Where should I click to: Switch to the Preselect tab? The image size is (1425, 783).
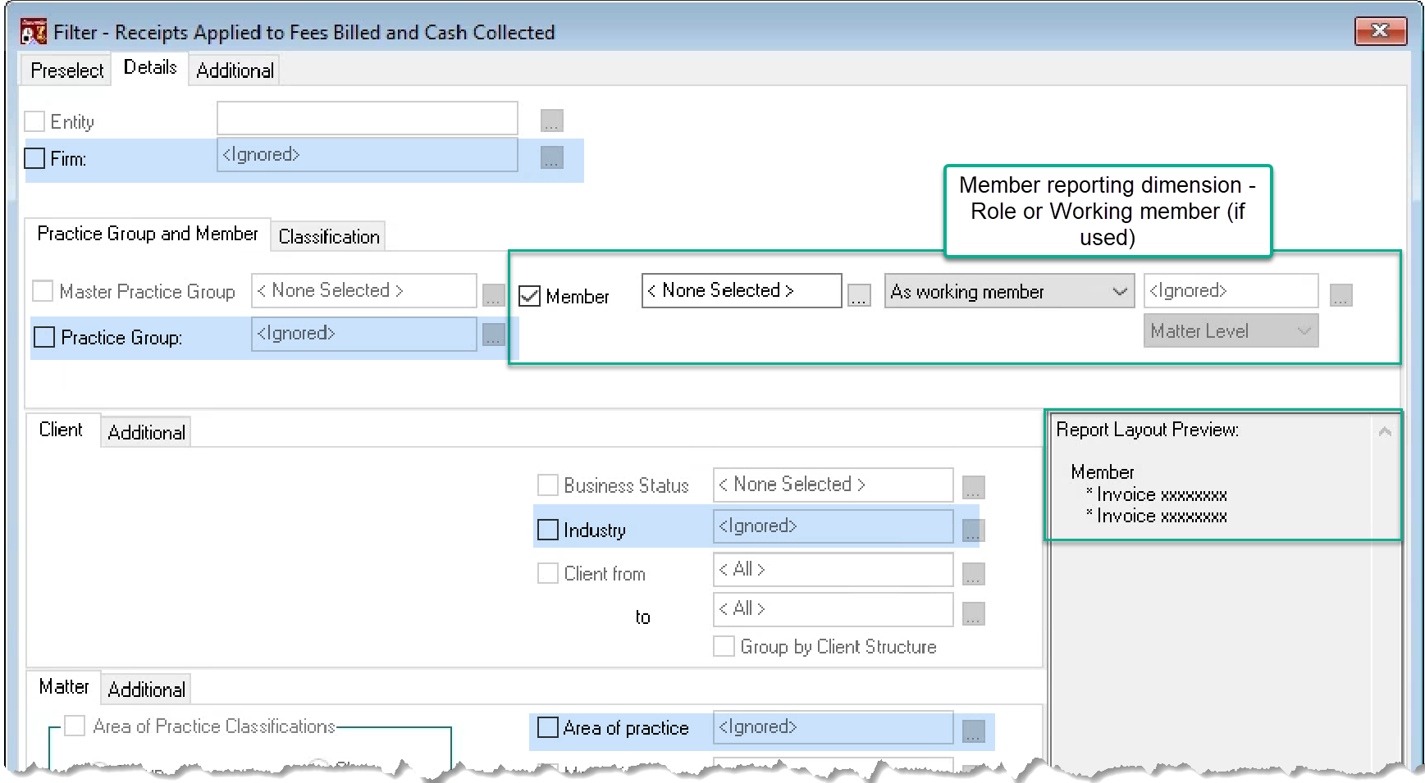click(66, 71)
